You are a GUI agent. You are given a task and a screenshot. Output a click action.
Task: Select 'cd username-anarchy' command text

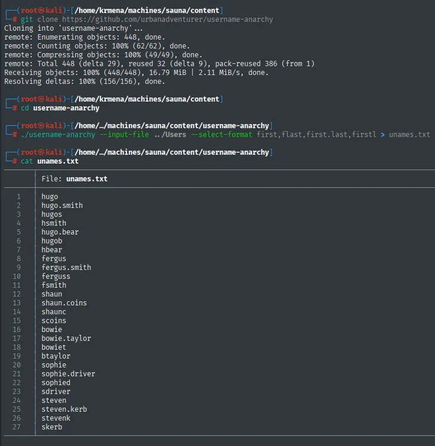(60, 108)
